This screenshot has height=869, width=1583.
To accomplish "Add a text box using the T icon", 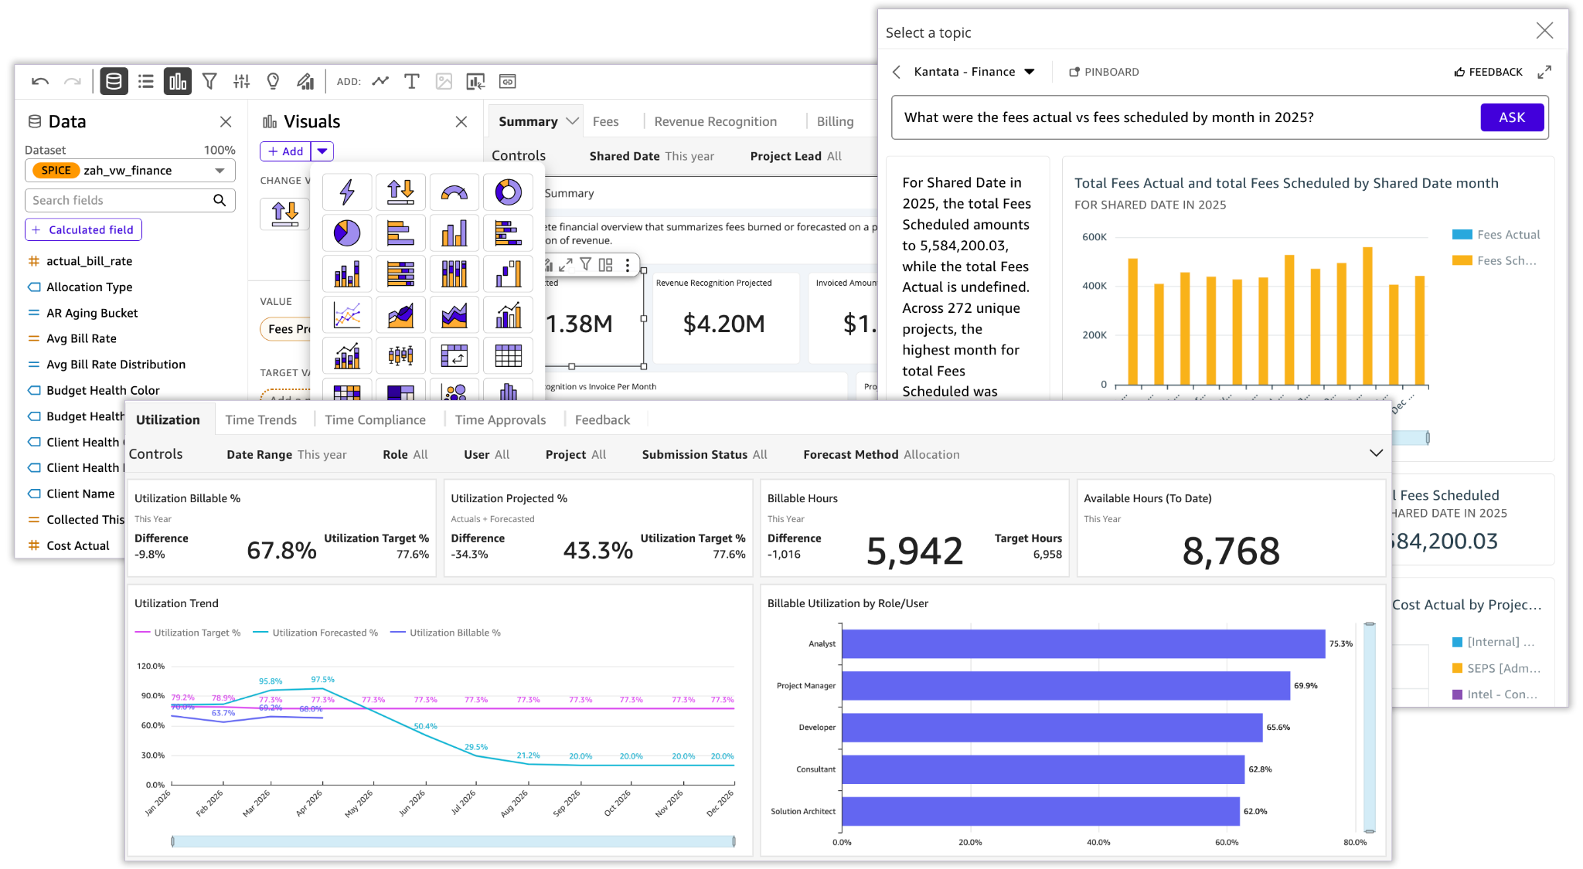I will (412, 81).
